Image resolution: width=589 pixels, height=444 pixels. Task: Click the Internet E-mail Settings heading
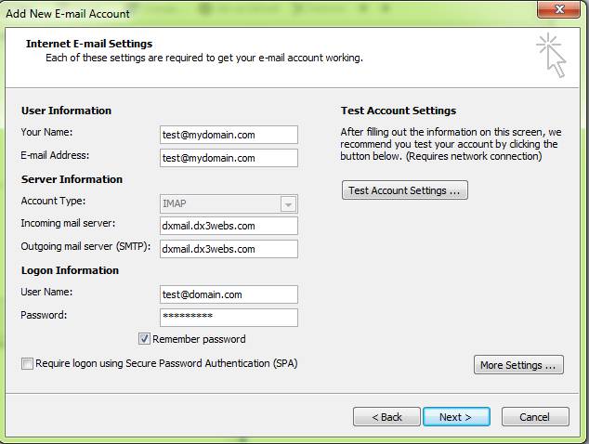coord(89,44)
